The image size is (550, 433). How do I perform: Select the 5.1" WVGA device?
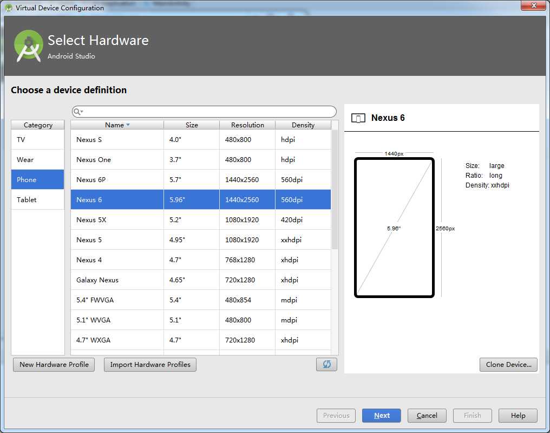[201, 320]
